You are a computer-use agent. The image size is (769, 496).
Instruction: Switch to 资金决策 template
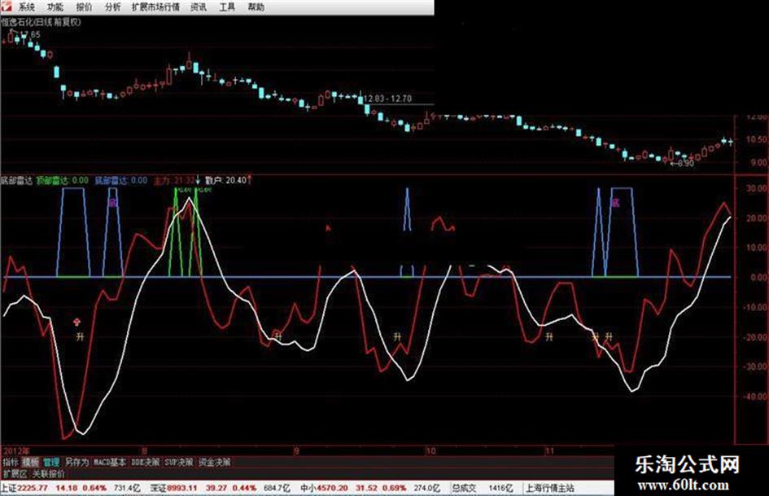point(214,462)
